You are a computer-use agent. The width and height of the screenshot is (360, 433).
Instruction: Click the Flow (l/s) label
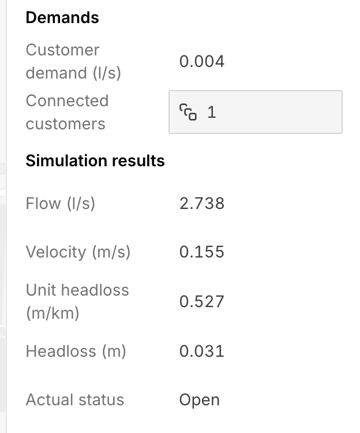tap(60, 203)
